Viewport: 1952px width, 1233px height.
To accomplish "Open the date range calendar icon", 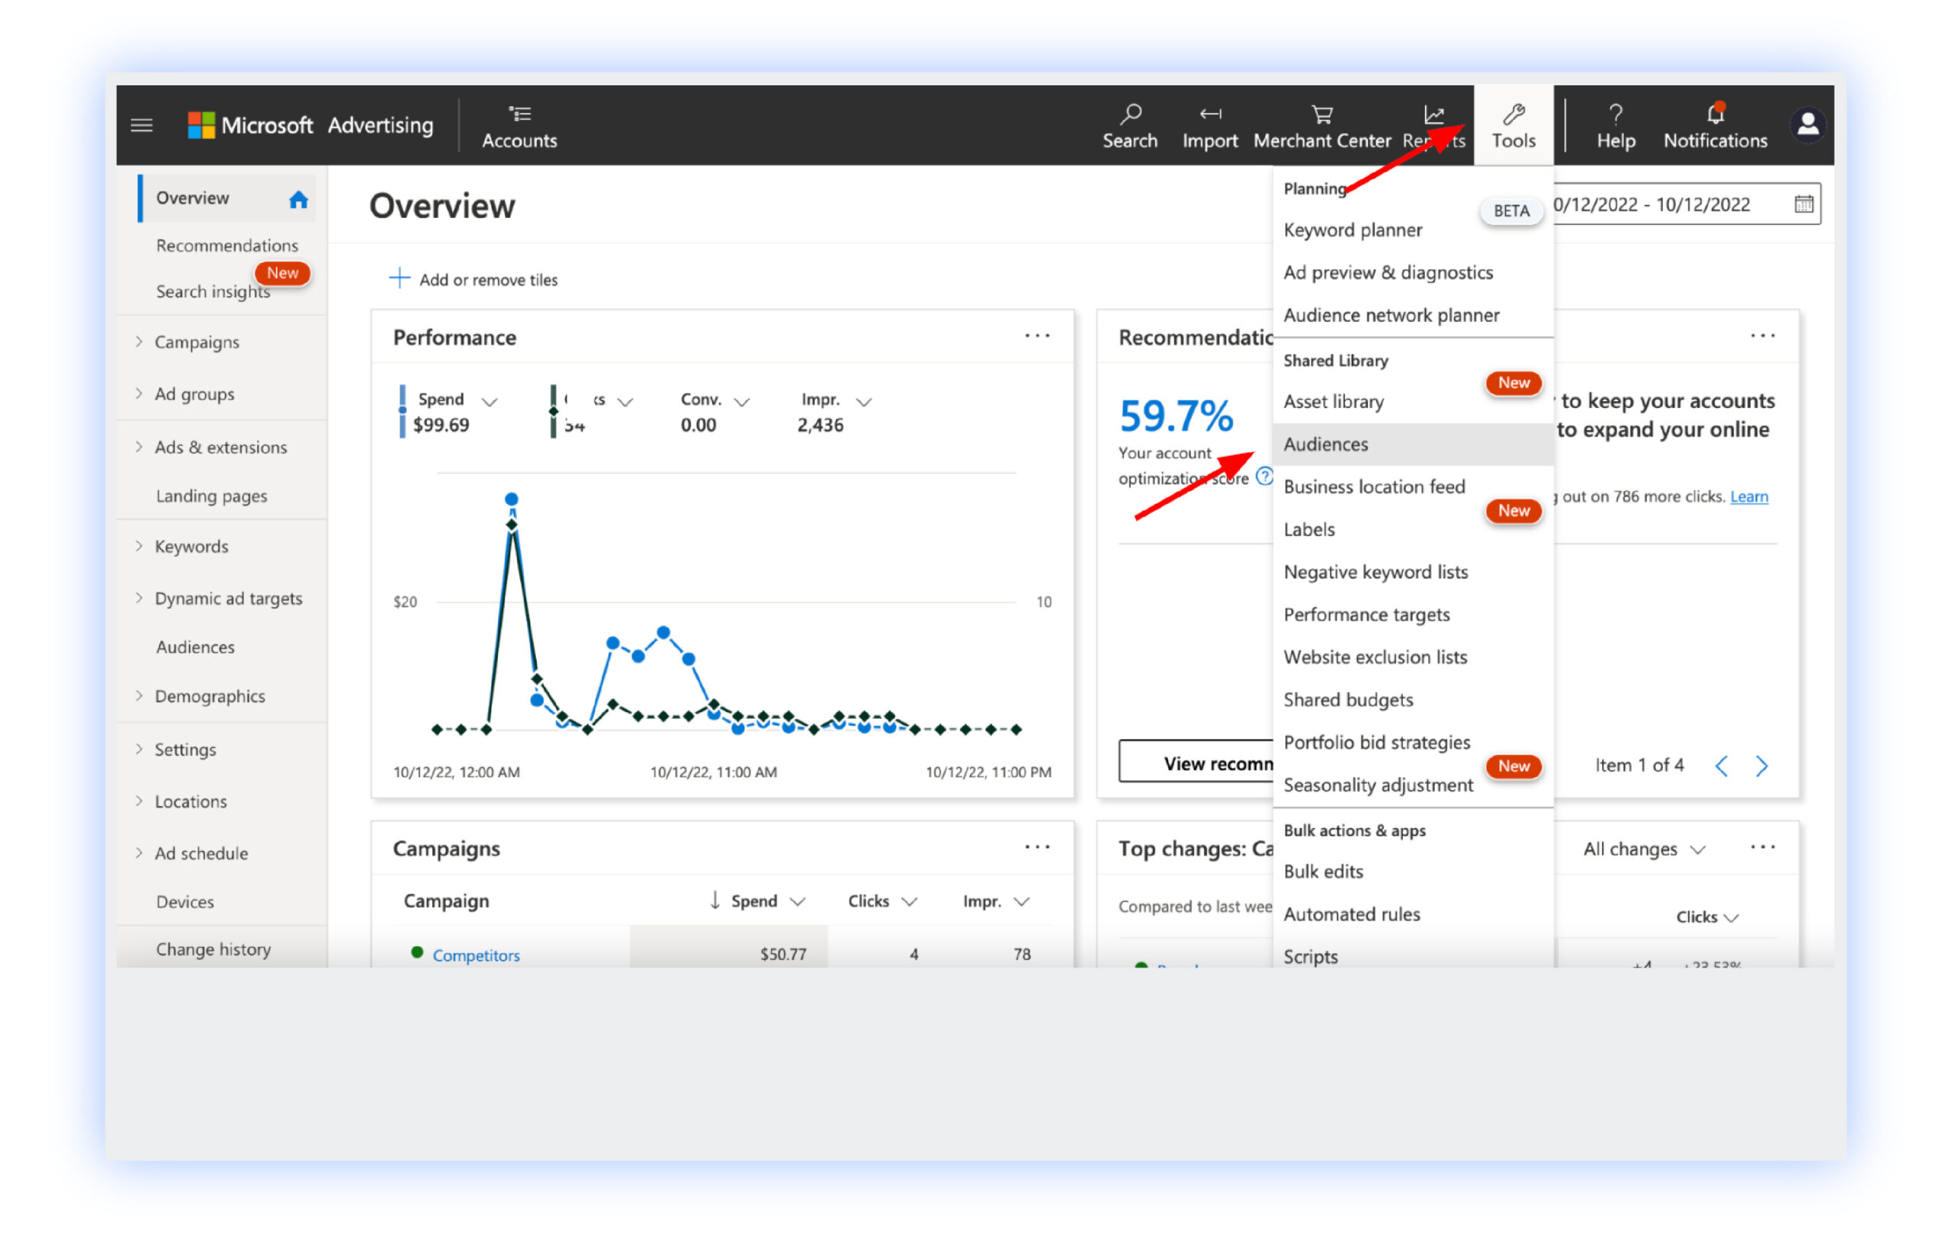I will pos(1803,204).
